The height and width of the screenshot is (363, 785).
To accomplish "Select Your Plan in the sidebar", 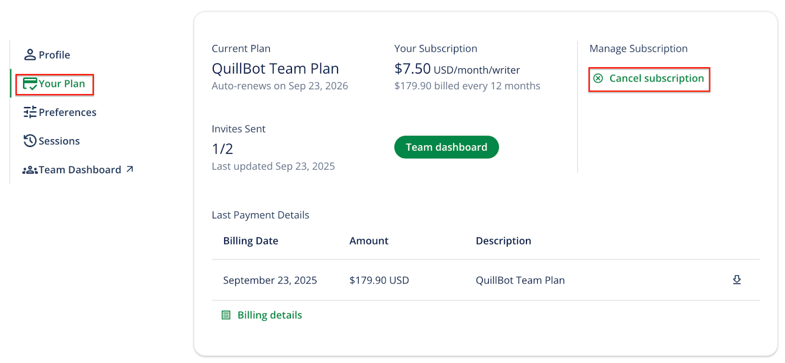I will (x=62, y=84).
